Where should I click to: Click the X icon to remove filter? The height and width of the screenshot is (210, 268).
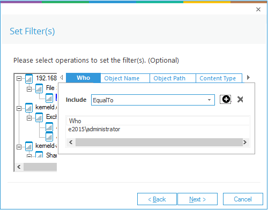[x=240, y=99]
